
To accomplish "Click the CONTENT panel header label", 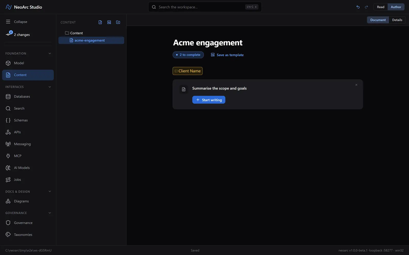I will 68,22.
